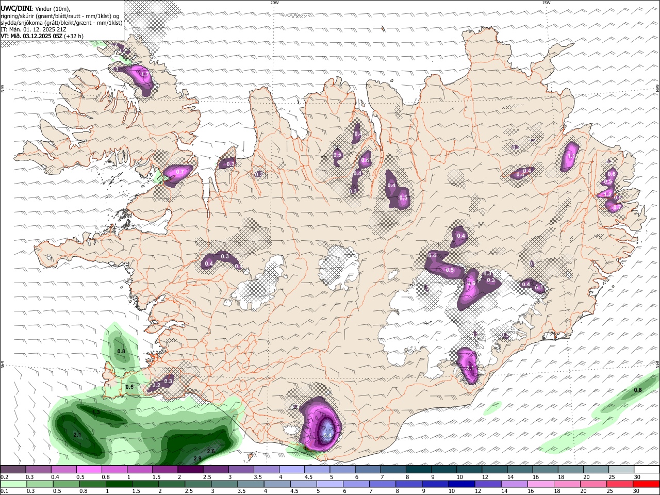Click the '15W' longitude label at top
Screen dimensions: 660x495
point(546,3)
